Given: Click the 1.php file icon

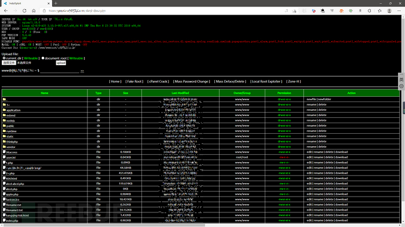Looking at the screenshot, I should point(4,162).
